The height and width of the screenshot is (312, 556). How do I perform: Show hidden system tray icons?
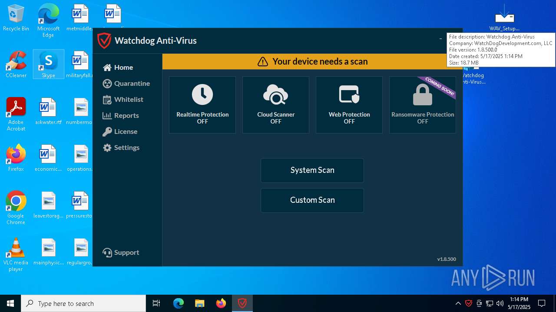(x=458, y=303)
